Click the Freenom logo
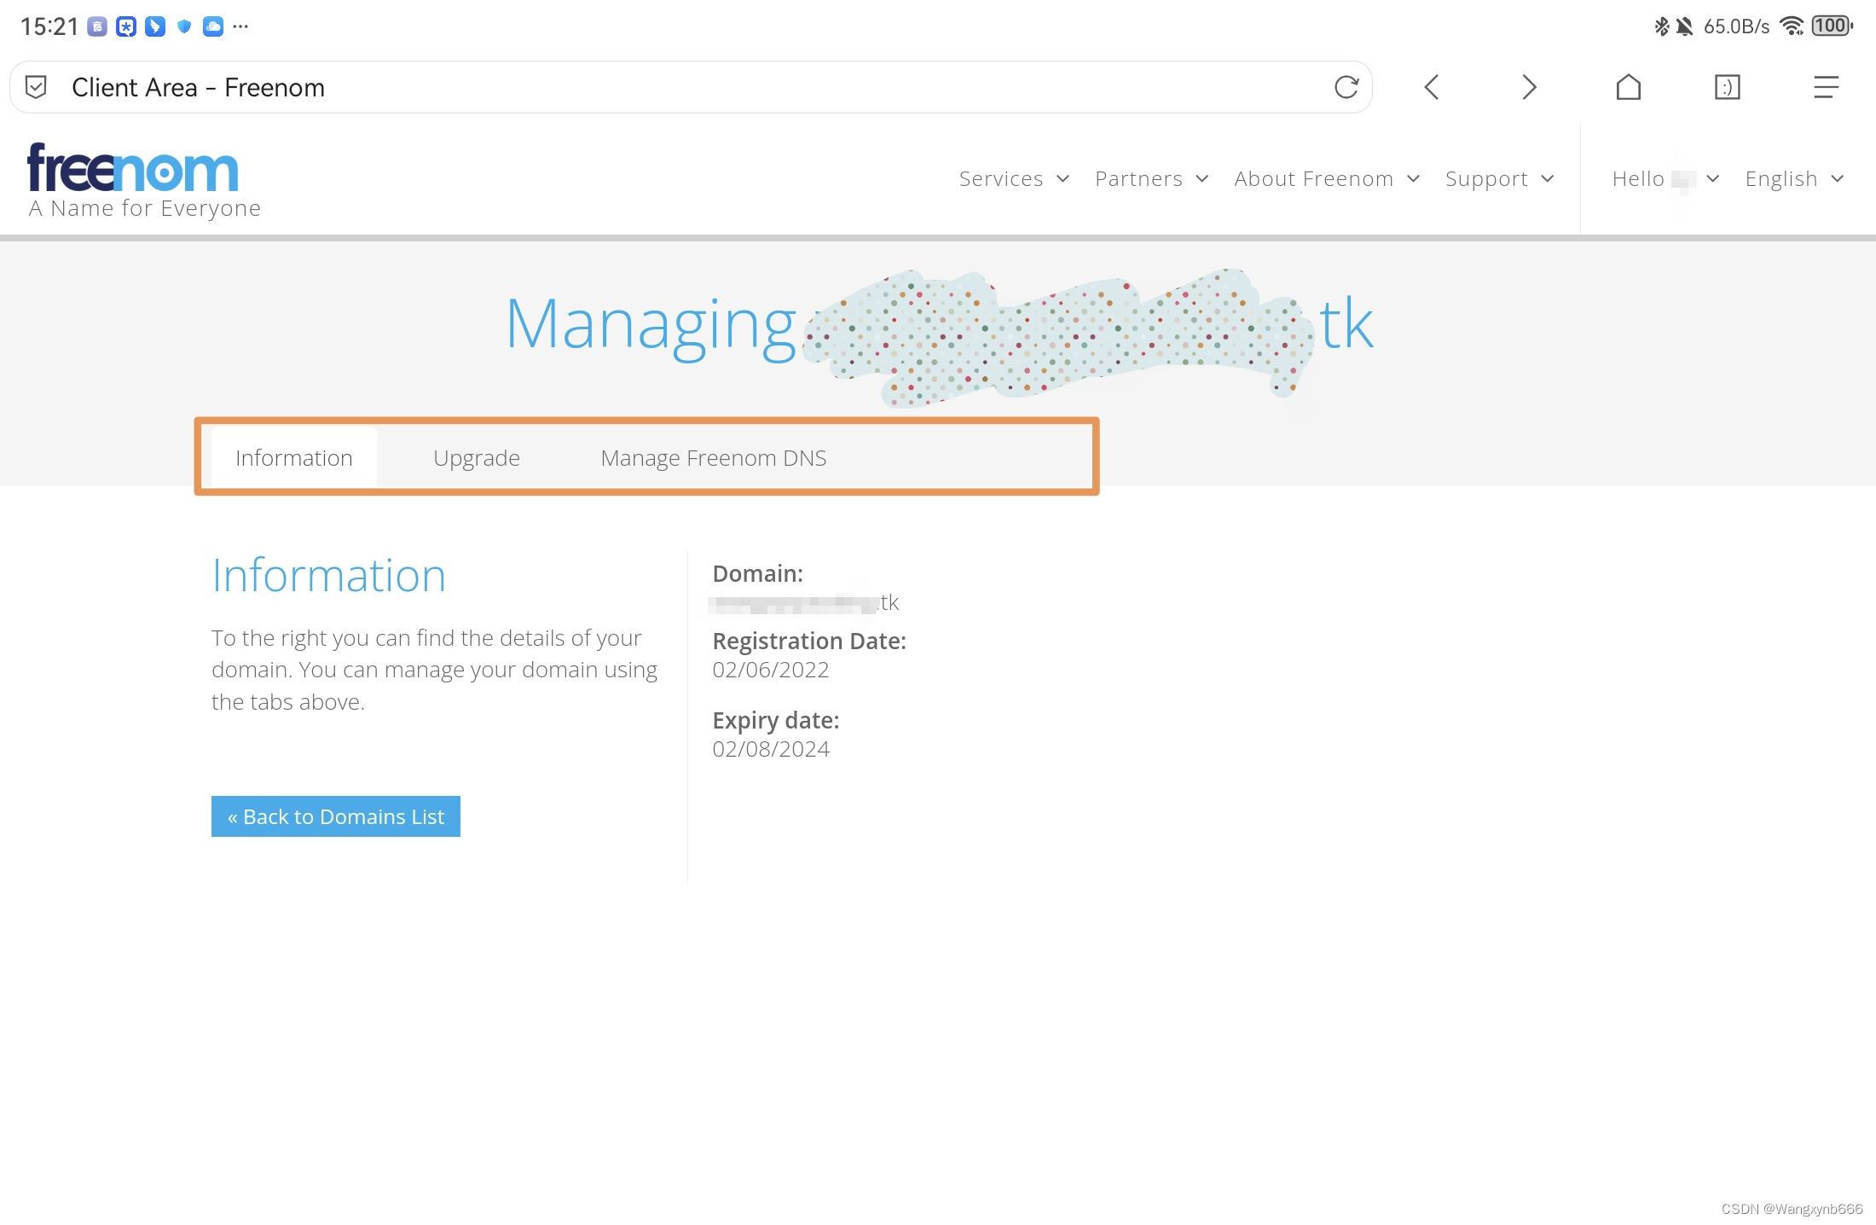1876x1225 pixels. tap(133, 169)
